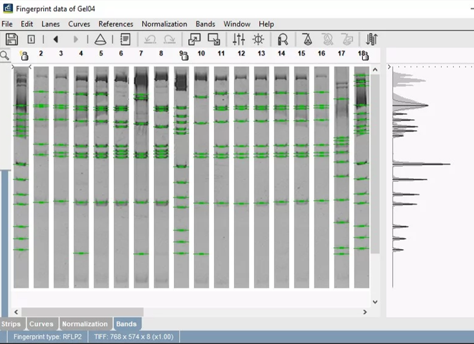474x344 pixels.
Task: Click the Undo toolbar icon
Action: tap(150, 39)
